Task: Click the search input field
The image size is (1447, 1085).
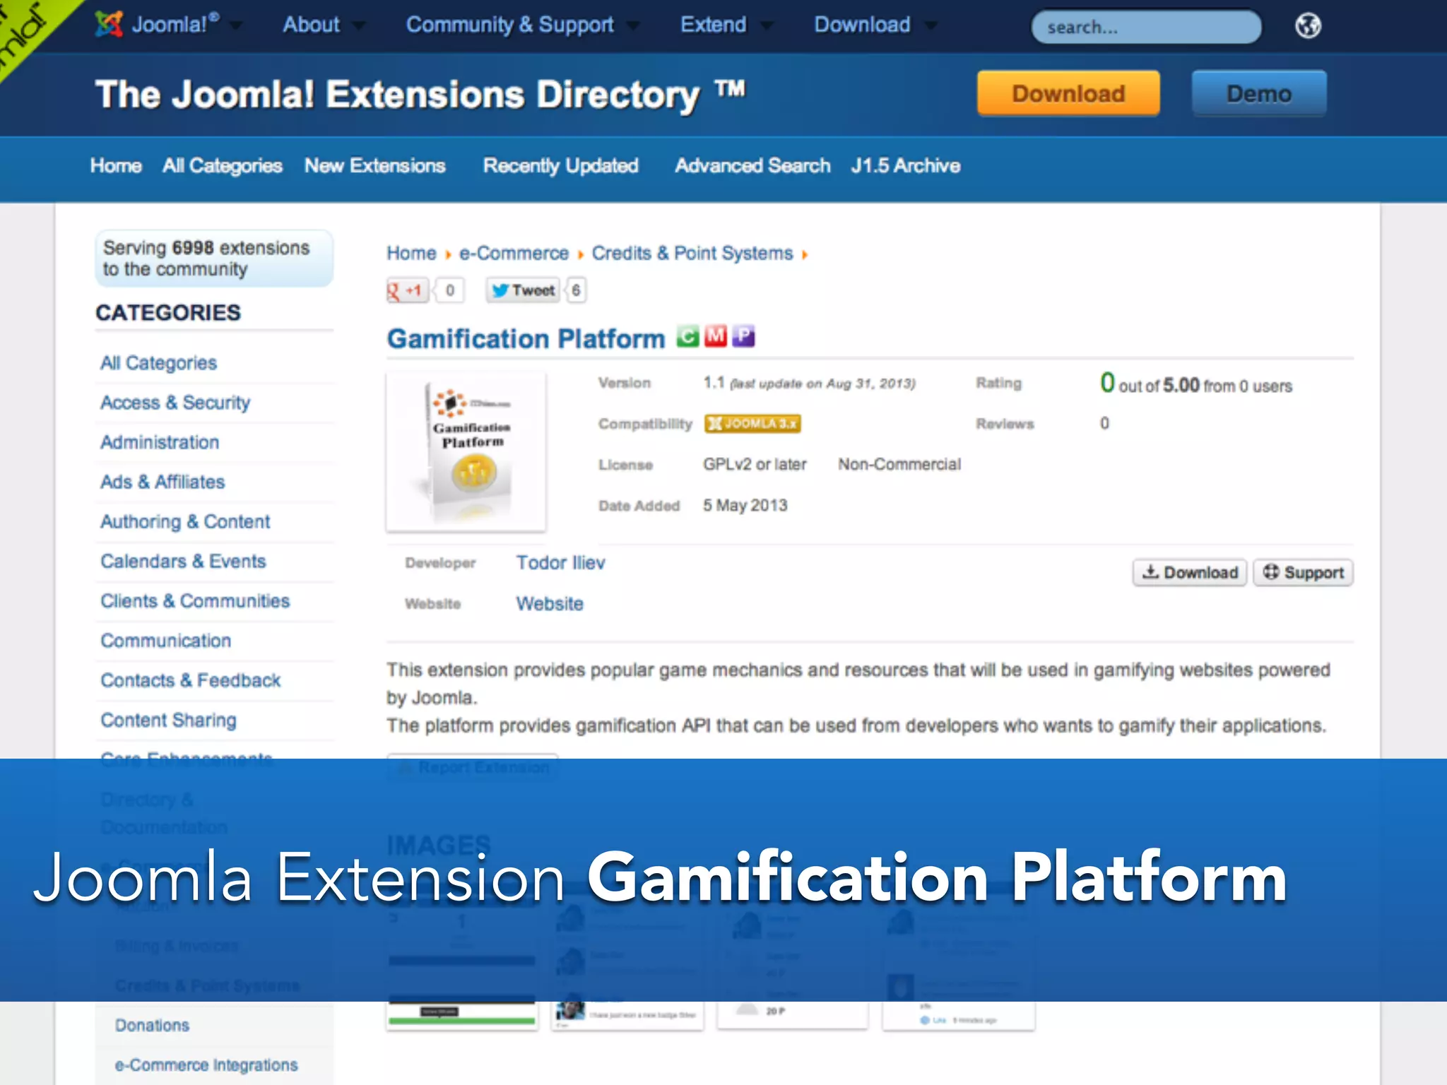Action: coord(1146,27)
